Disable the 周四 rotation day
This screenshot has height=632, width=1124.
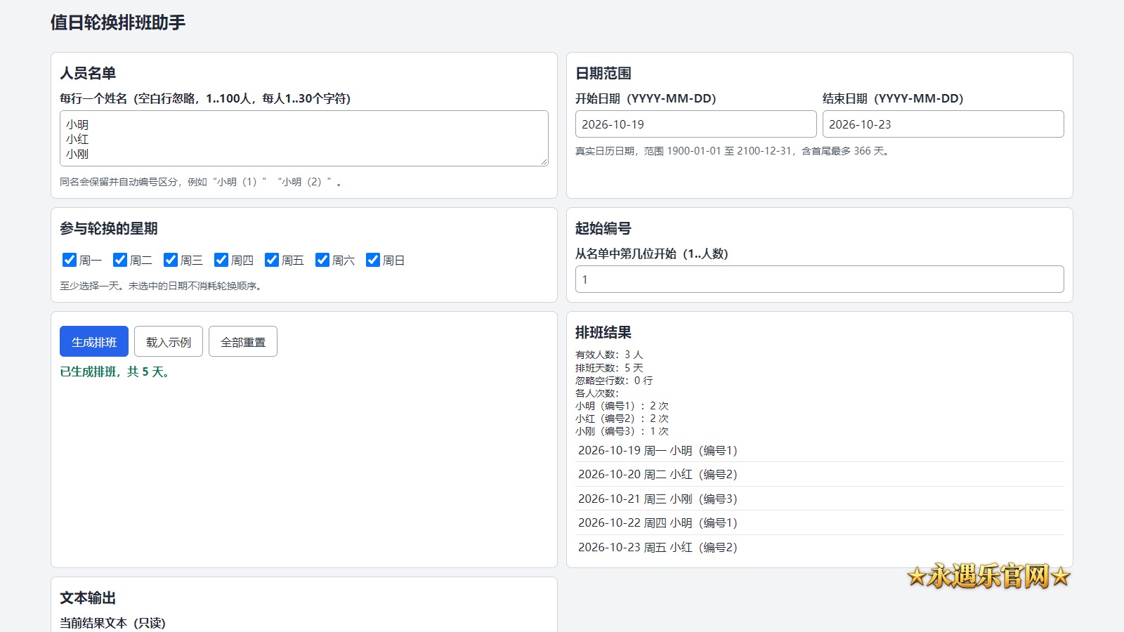pyautogui.click(x=221, y=260)
